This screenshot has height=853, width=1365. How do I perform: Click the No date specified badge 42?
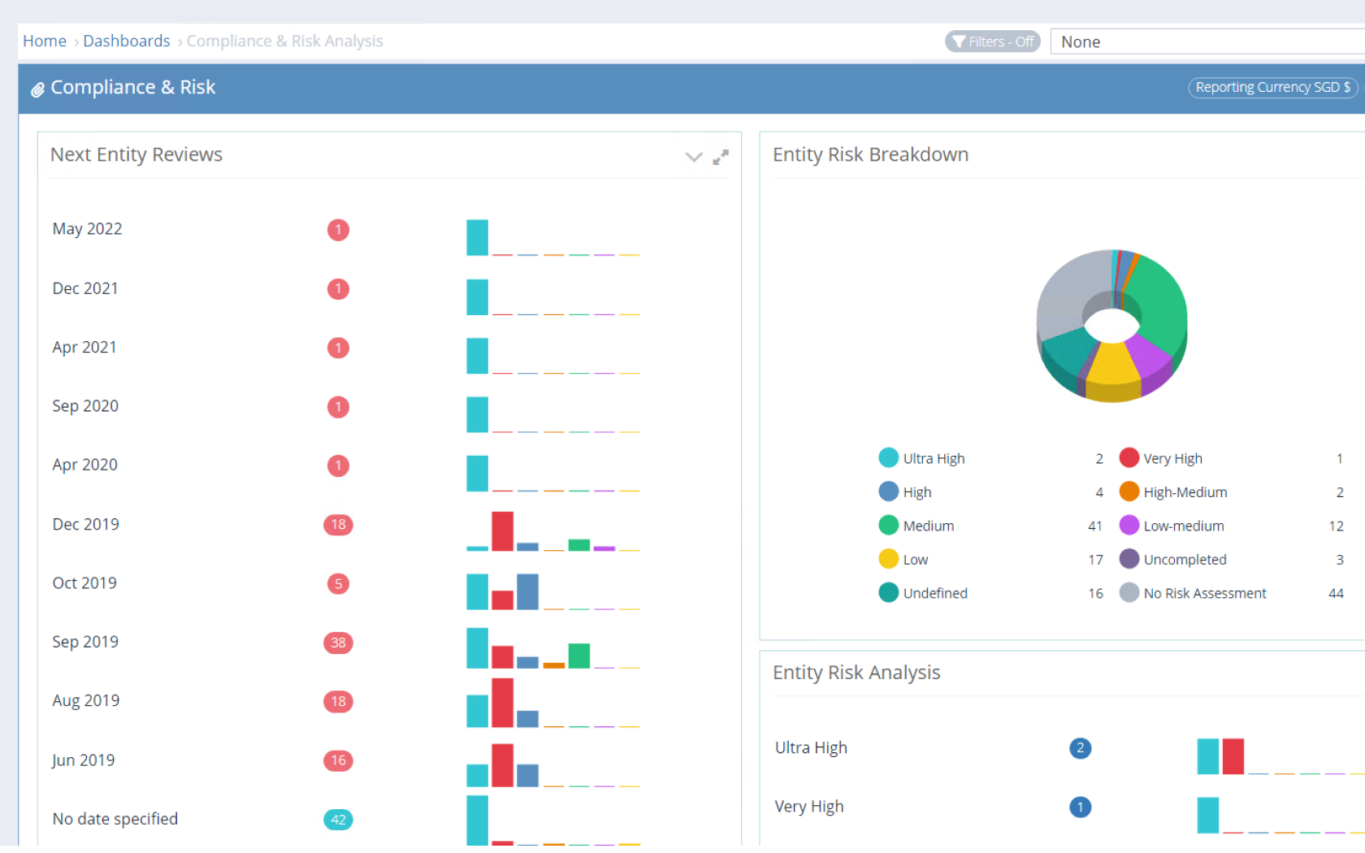pyautogui.click(x=338, y=820)
